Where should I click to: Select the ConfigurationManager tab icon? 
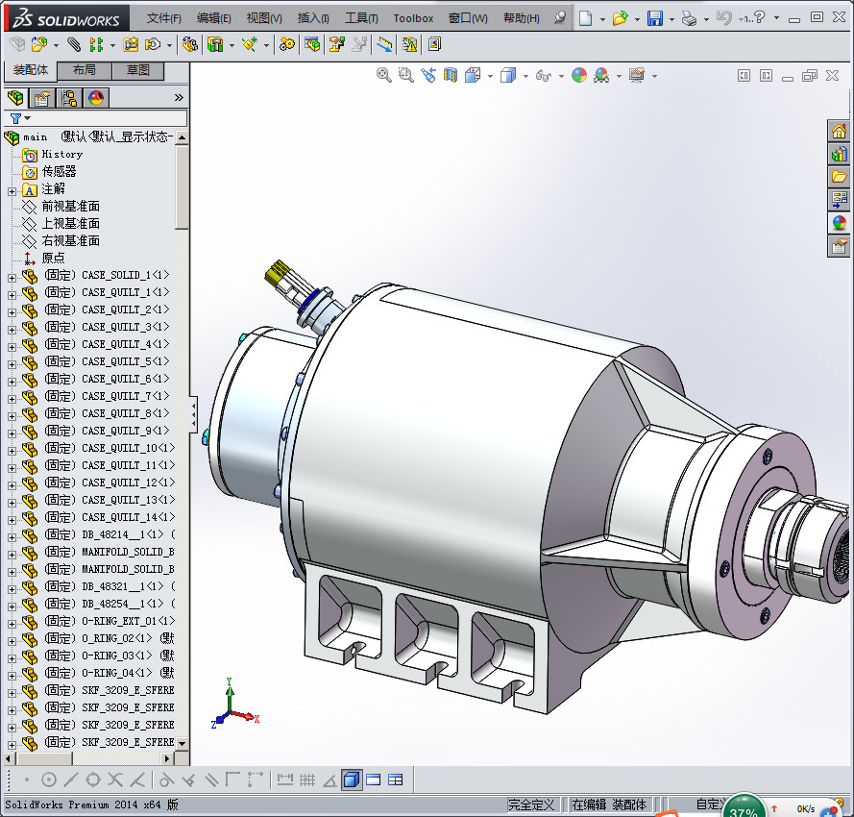[69, 98]
